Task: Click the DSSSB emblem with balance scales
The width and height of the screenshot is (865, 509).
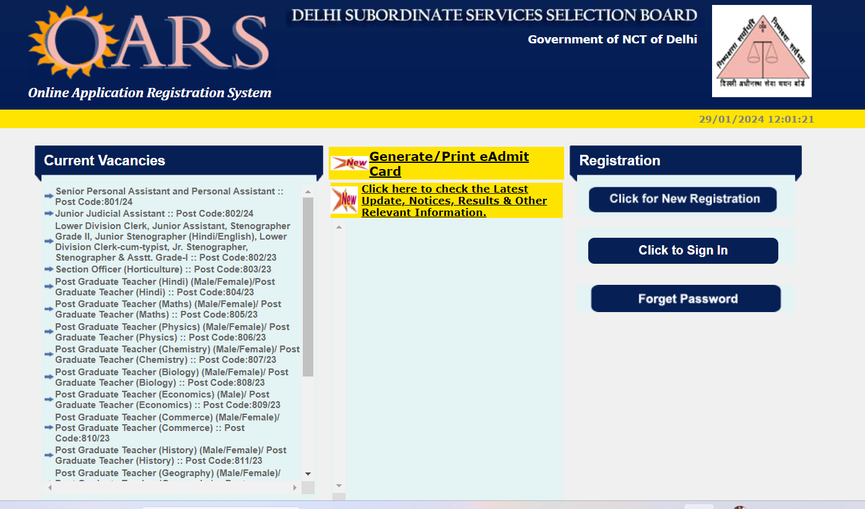Action: pos(762,51)
